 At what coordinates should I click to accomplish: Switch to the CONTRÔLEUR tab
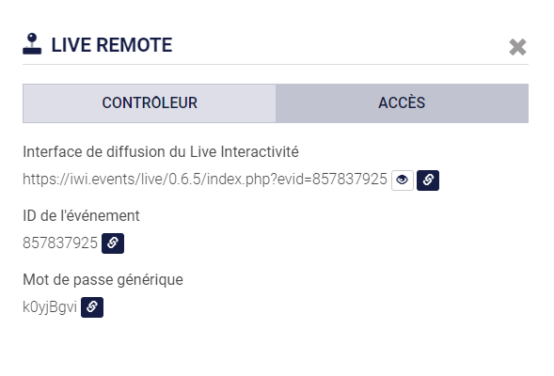(x=150, y=103)
